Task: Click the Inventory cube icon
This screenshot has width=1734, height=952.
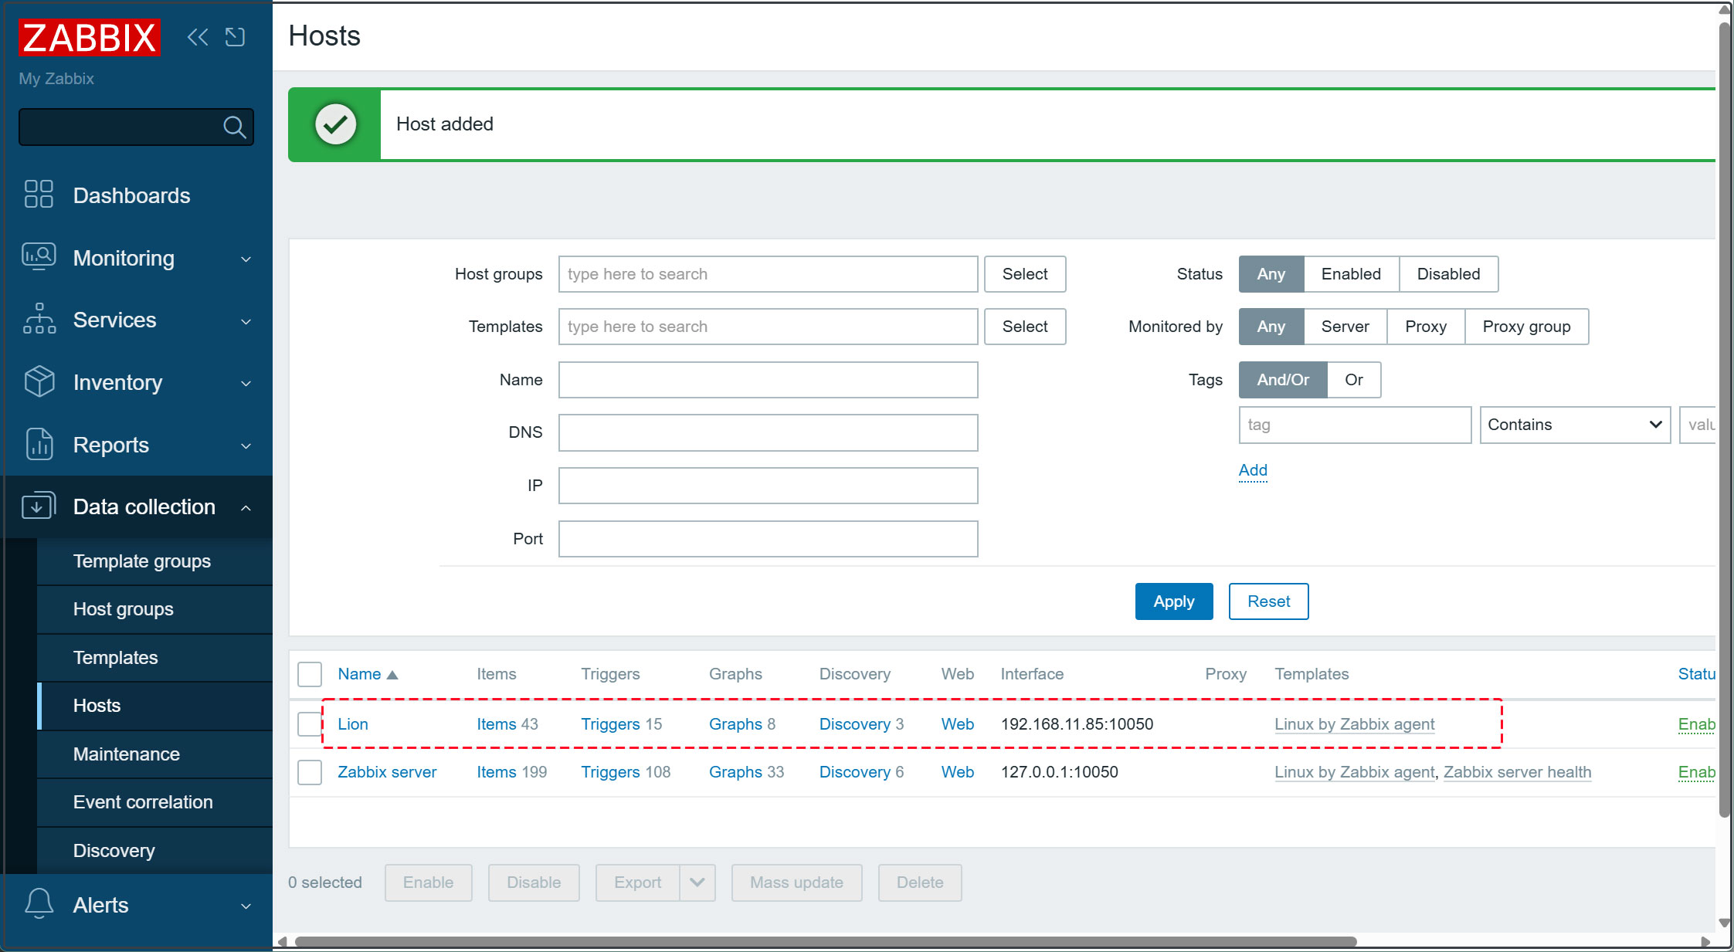Action: 39,381
